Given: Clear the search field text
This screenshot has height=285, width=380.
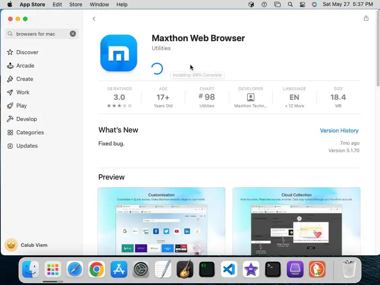Looking at the screenshot, I should click(73, 34).
